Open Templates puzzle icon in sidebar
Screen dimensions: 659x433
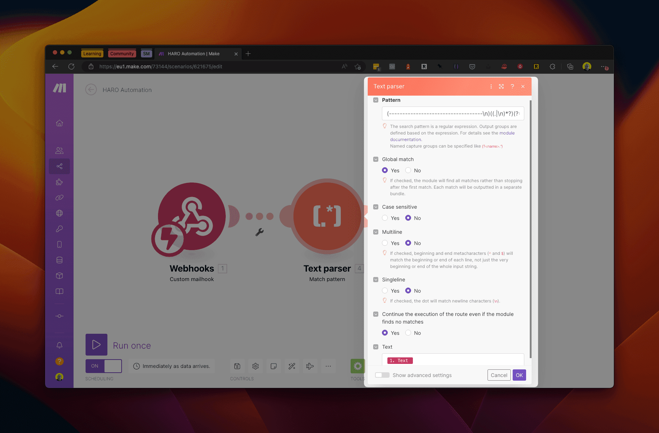click(59, 182)
